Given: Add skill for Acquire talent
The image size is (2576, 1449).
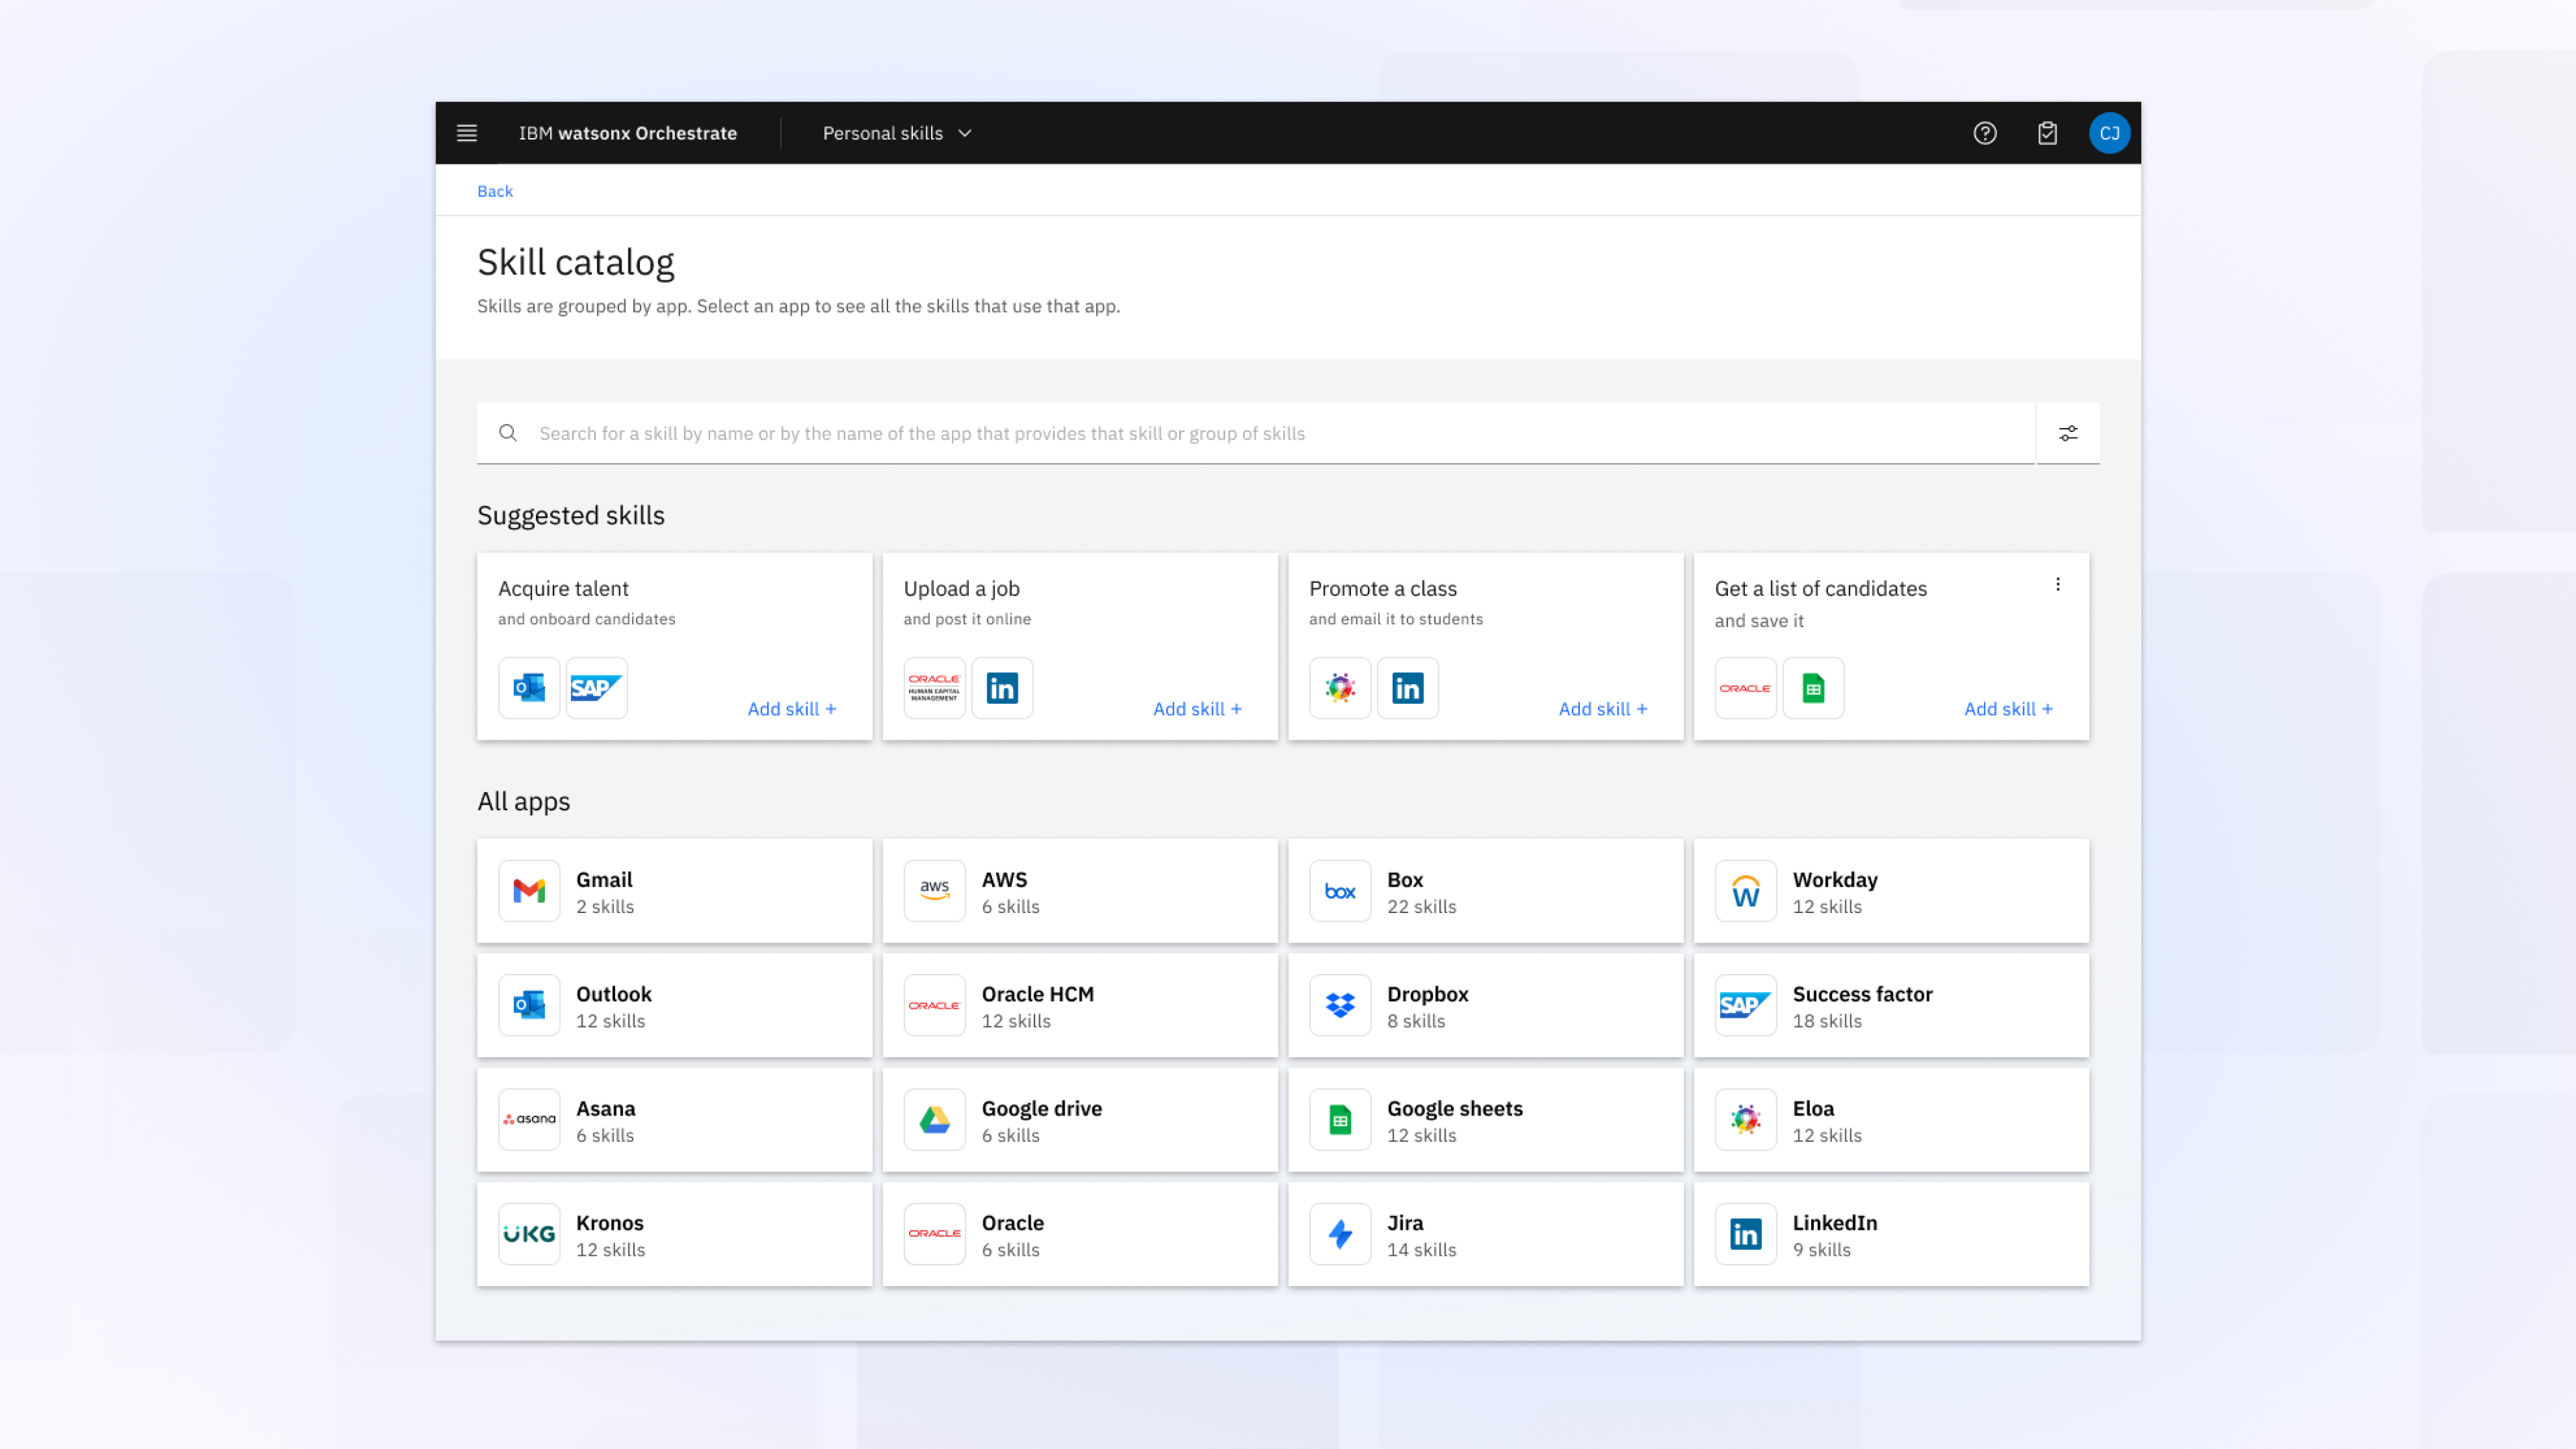Looking at the screenshot, I should [x=791, y=709].
